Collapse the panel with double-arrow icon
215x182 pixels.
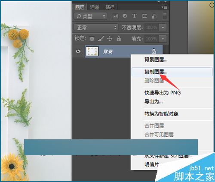click(x=159, y=1)
